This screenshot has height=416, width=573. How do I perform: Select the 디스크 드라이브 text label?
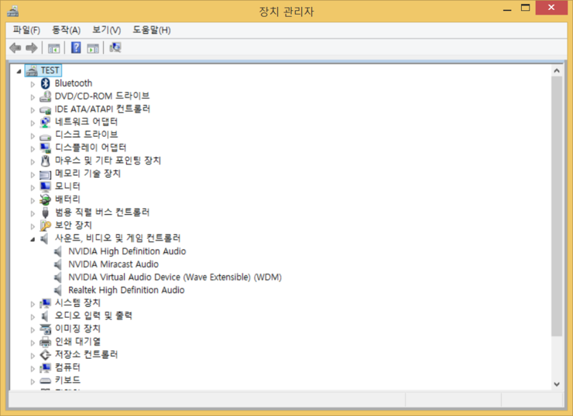click(x=86, y=135)
